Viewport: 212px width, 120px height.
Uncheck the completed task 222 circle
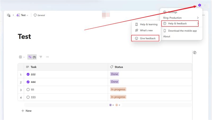[x=28, y=74]
